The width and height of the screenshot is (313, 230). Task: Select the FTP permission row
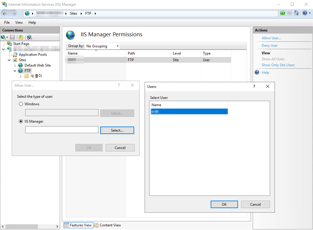(x=148, y=60)
